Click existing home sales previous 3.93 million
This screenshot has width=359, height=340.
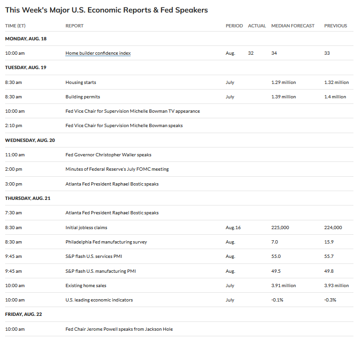pyautogui.click(x=336, y=285)
